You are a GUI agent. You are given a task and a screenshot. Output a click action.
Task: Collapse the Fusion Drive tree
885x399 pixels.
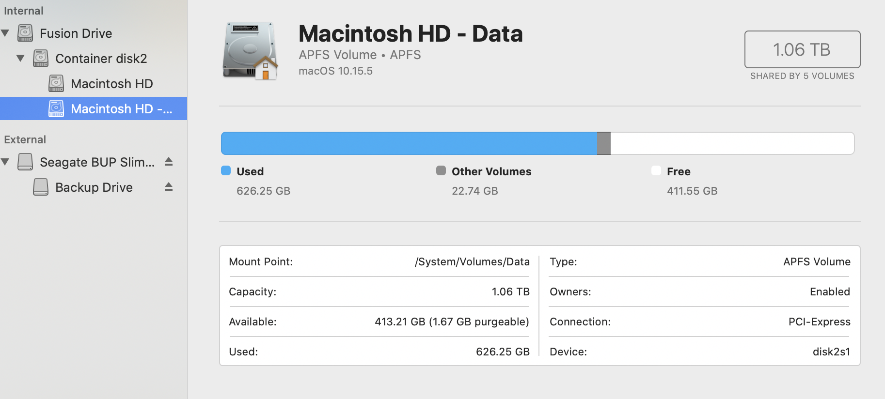click(5, 33)
